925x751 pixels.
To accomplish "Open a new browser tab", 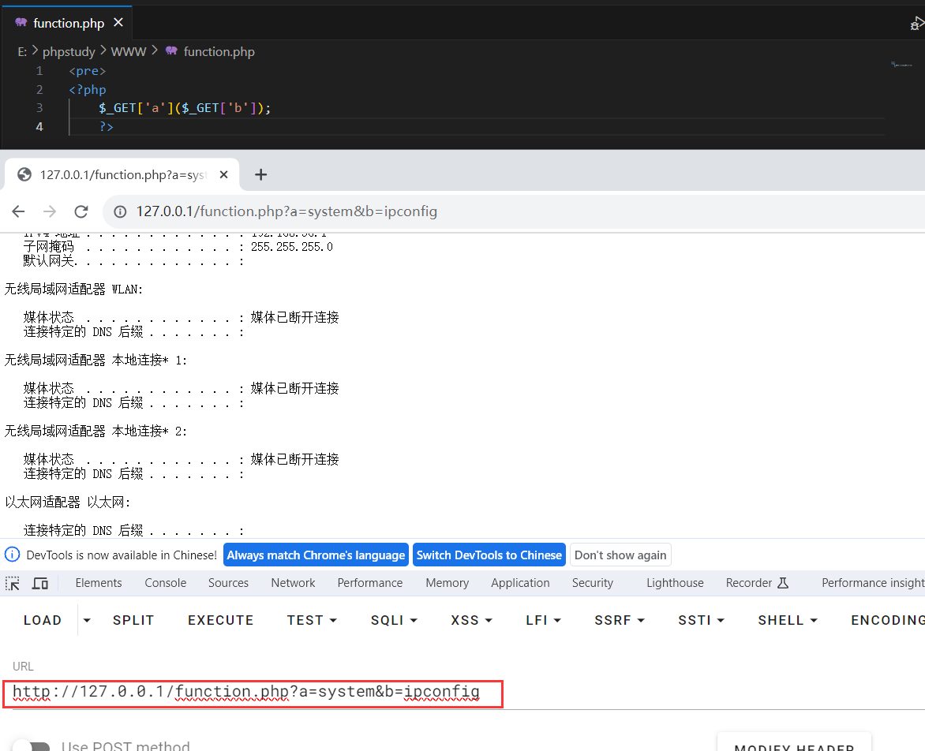I will [x=260, y=174].
